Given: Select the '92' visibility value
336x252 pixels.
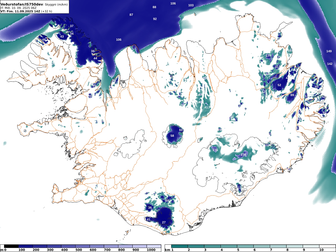Looking at the screenshot, I should [x=155, y=19].
